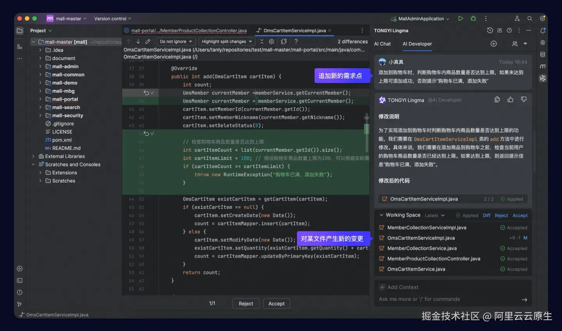Viewport: 562px width, 331px height.
Task: Switch to the AI Chat tab
Action: click(382, 44)
